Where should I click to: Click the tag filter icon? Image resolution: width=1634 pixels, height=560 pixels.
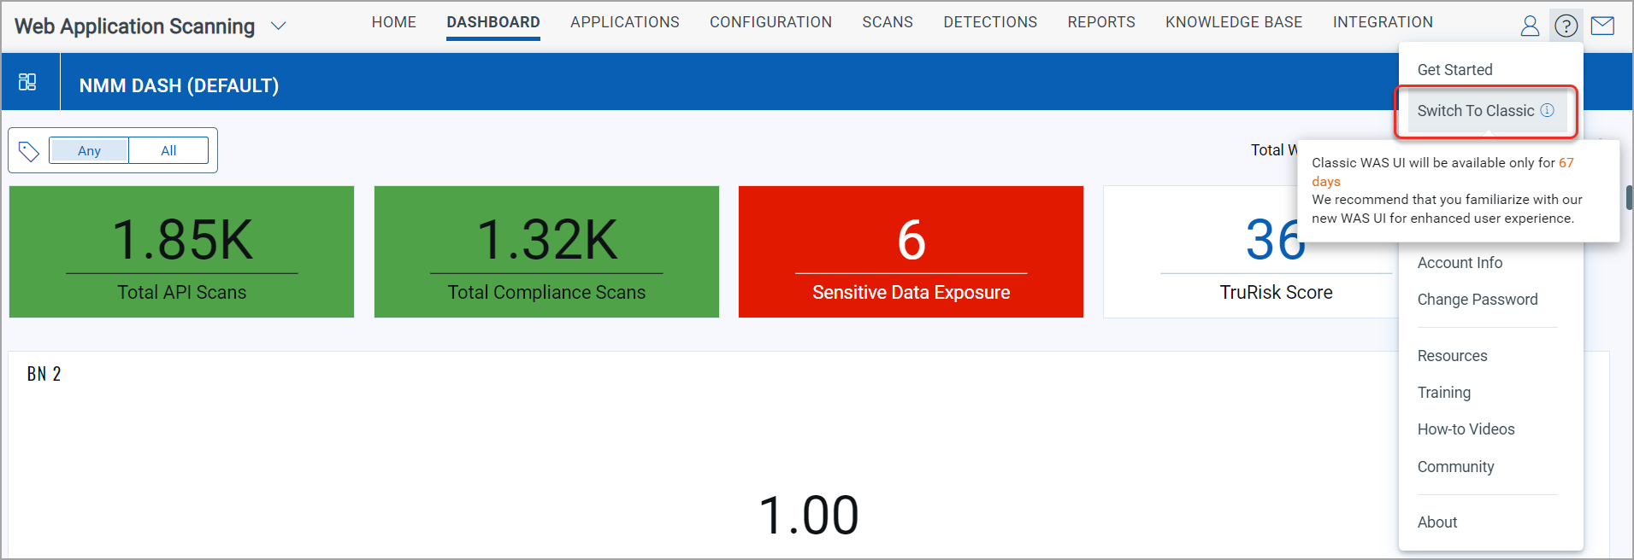29,151
